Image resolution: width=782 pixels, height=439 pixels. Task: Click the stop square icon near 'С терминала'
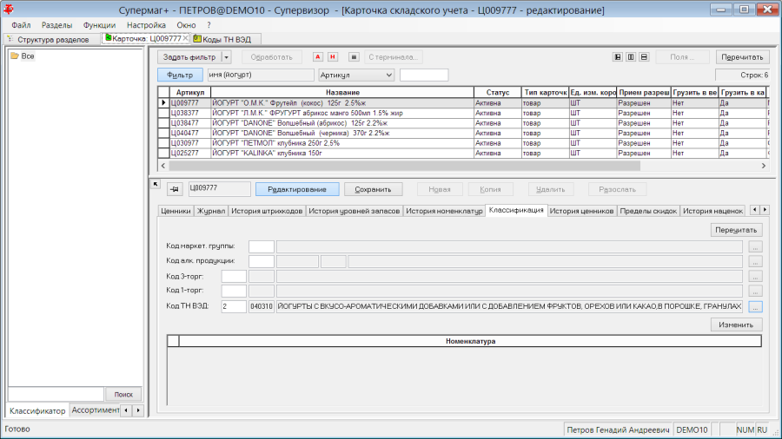tap(354, 57)
